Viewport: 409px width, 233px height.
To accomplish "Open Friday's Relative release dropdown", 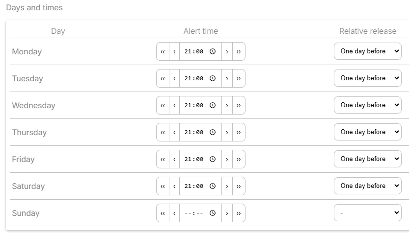I will coord(368,159).
